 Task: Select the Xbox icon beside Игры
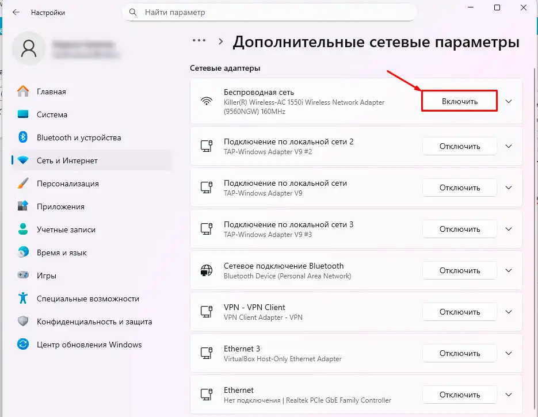(x=23, y=276)
